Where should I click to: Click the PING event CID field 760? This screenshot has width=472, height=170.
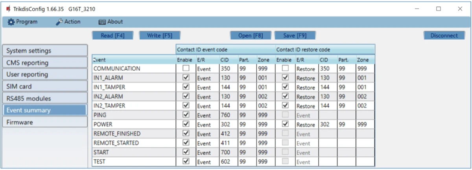pyautogui.click(x=228, y=115)
